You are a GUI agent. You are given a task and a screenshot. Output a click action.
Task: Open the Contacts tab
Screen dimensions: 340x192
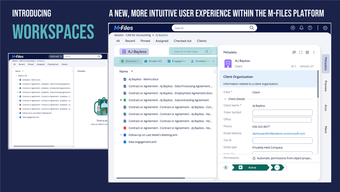click(x=200, y=61)
